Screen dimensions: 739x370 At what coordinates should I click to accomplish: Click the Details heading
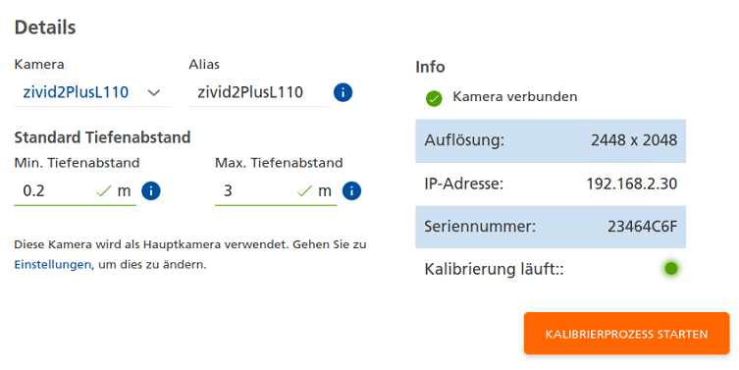(x=45, y=27)
